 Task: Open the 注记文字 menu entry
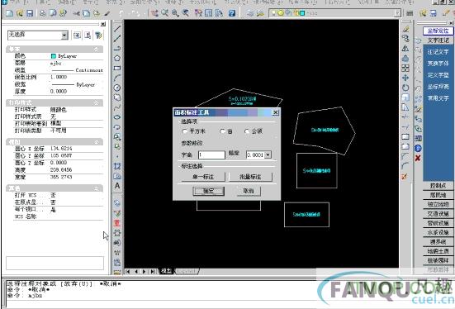coord(438,52)
